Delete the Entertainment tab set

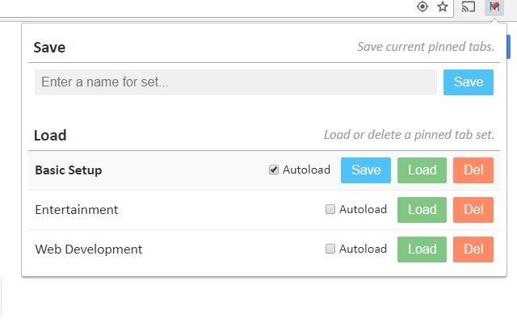pos(473,210)
